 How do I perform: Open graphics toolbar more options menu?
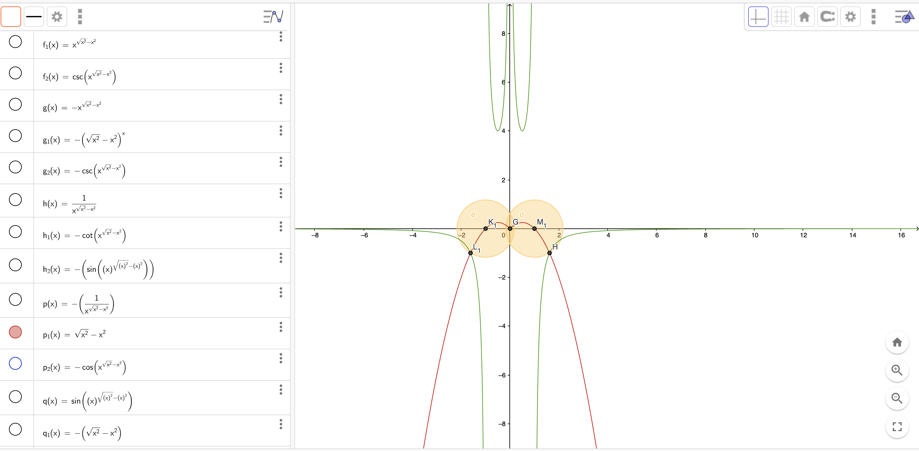point(873,16)
